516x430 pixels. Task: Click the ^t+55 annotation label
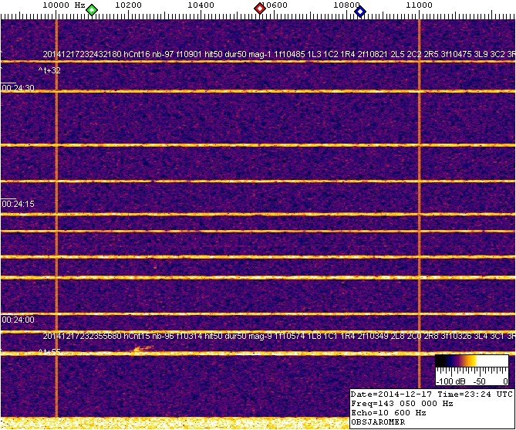coord(49,351)
